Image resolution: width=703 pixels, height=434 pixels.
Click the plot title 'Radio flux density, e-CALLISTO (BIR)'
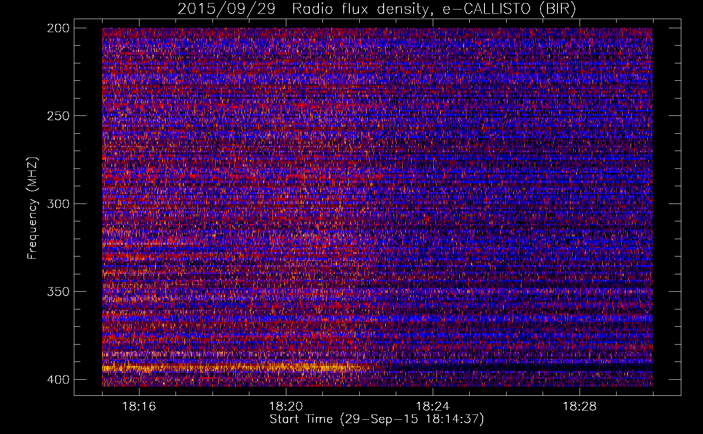pyautogui.click(x=434, y=9)
